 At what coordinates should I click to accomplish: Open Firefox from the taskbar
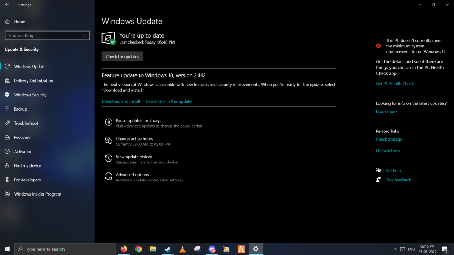coord(124,249)
